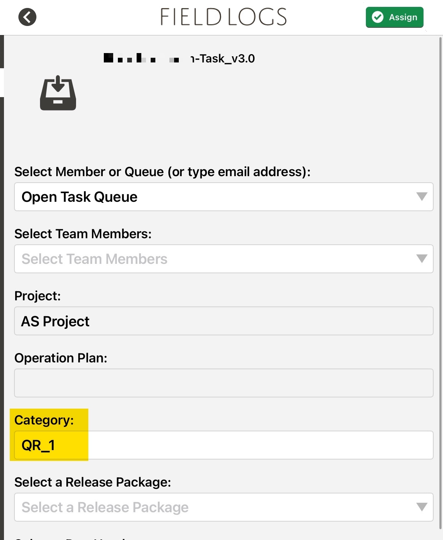Viewport: 443px width, 540px height.
Task: Click the Task_v3.0 title text
Action: pos(223,58)
